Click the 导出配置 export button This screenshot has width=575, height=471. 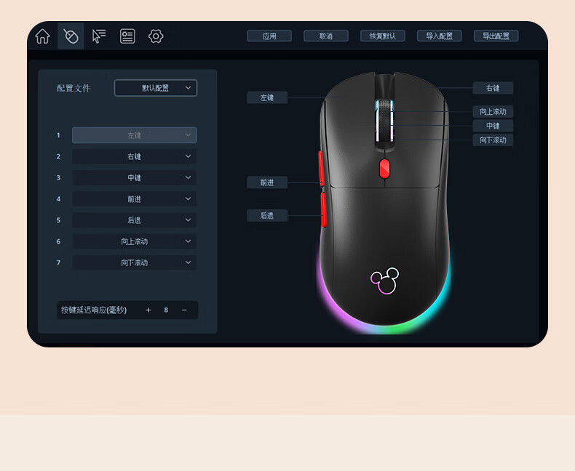(x=496, y=36)
